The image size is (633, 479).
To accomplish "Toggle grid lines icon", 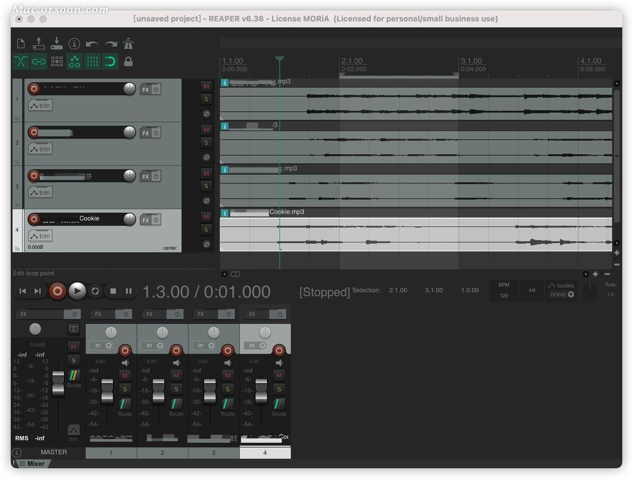I will click(x=92, y=62).
